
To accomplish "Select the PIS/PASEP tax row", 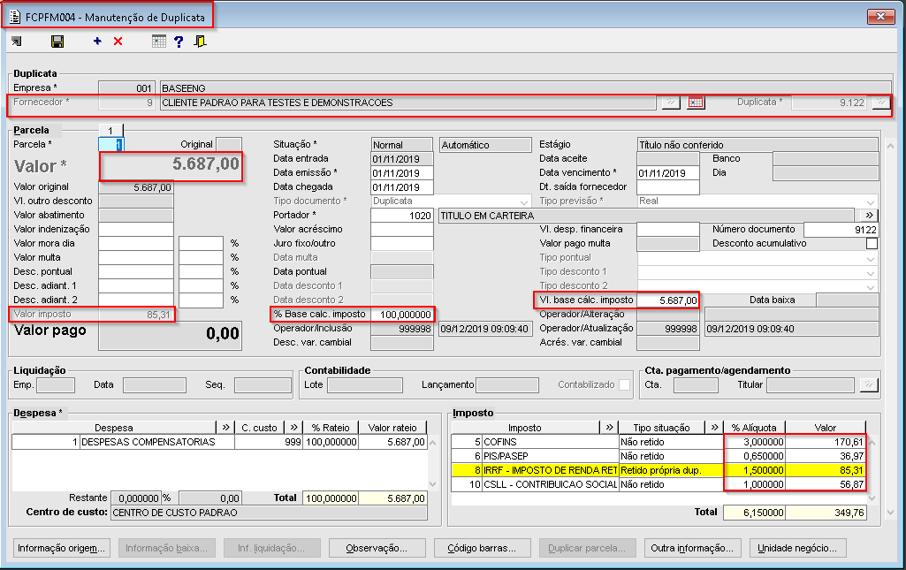I will (x=659, y=456).
